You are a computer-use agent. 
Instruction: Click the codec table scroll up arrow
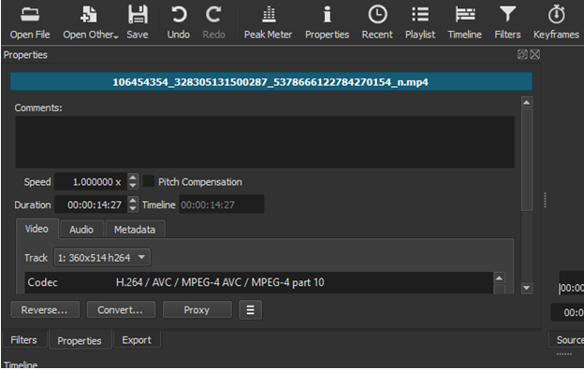[499, 277]
